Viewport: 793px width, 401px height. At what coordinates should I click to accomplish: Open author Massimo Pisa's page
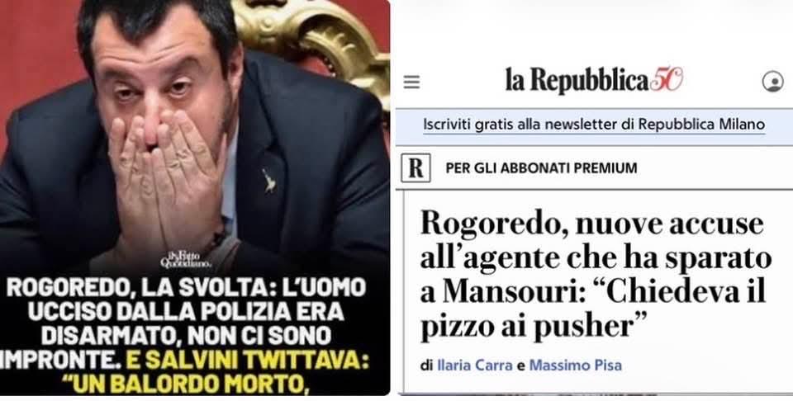coord(576,365)
